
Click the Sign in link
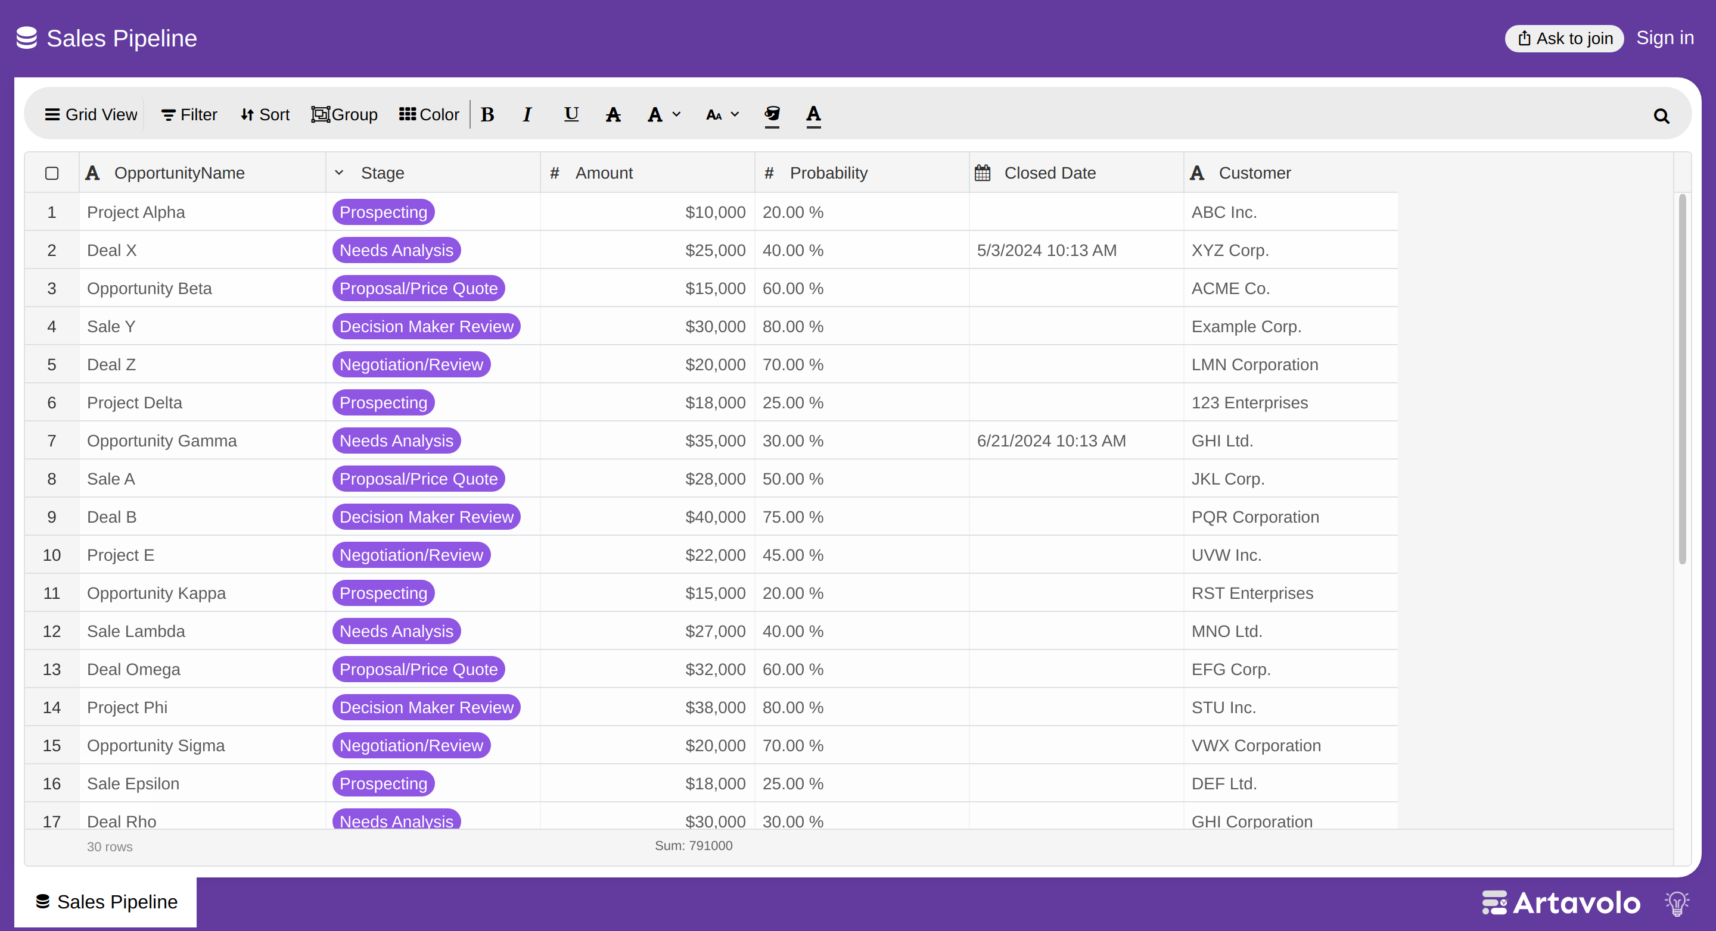tap(1665, 38)
